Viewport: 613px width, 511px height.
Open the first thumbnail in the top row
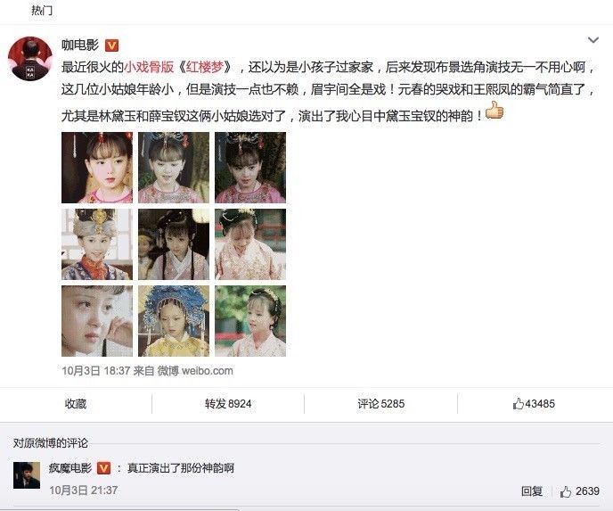(97, 168)
